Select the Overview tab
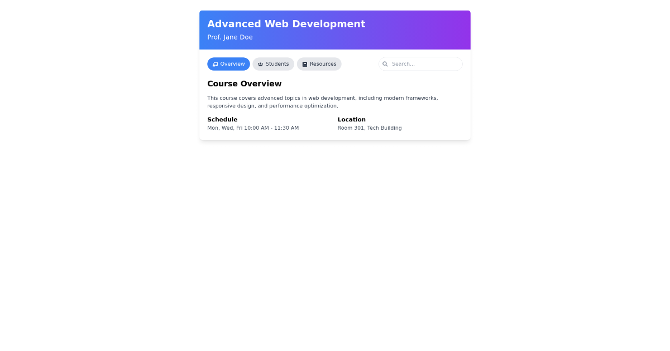 [x=228, y=64]
